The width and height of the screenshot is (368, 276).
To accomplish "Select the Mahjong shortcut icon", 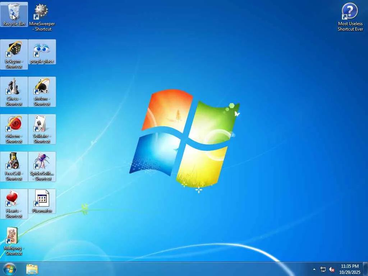I will pyautogui.click(x=14, y=241).
